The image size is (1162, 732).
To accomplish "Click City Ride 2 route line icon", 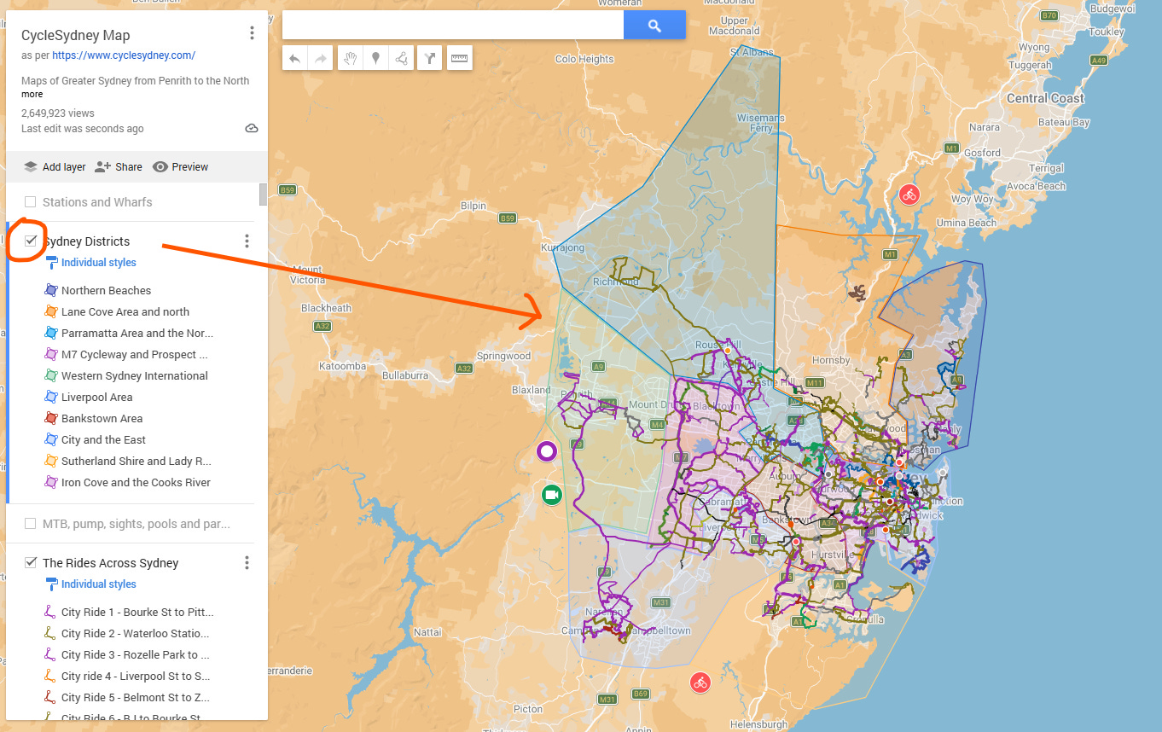I will tap(50, 633).
